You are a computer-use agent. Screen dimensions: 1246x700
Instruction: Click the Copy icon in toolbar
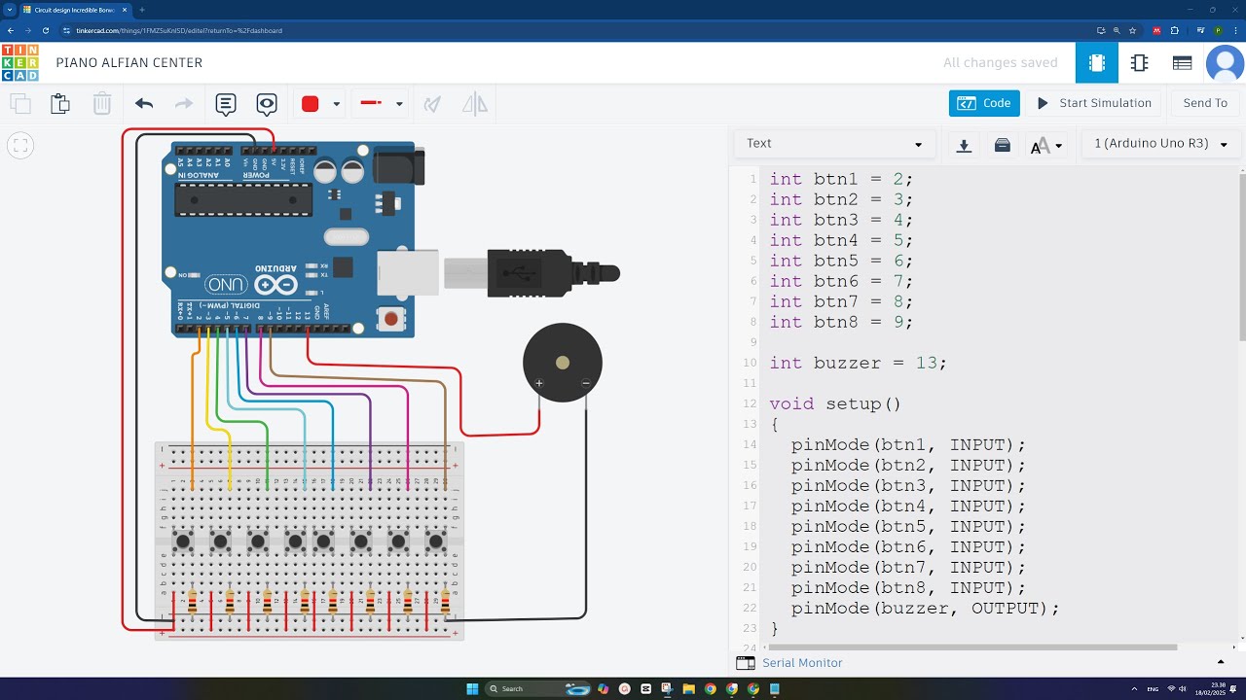pos(19,103)
